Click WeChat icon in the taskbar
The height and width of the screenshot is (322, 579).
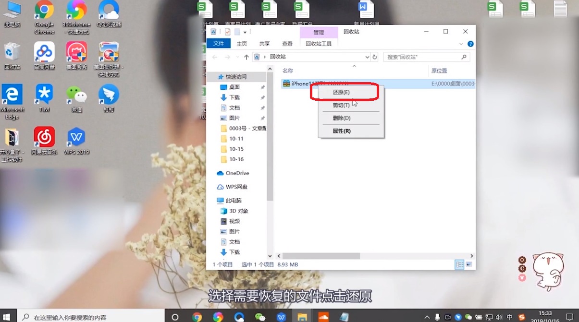pyautogui.click(x=260, y=317)
